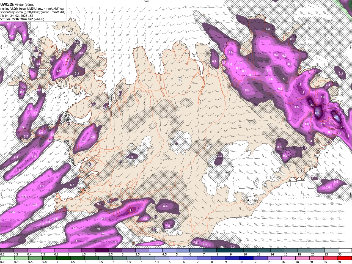Click the dark teal swatch between 8 and 9, top row
Screen dimensions: 352x264
pos(223,251)
